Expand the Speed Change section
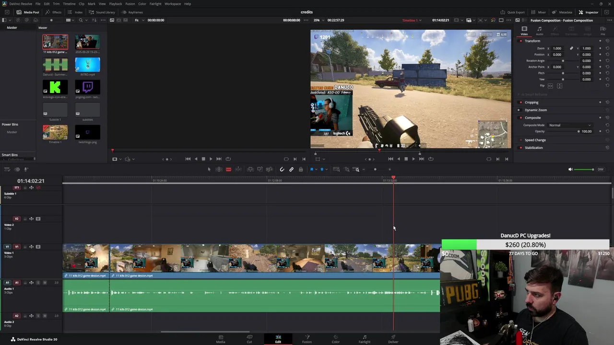The image size is (614, 345). coord(535,140)
